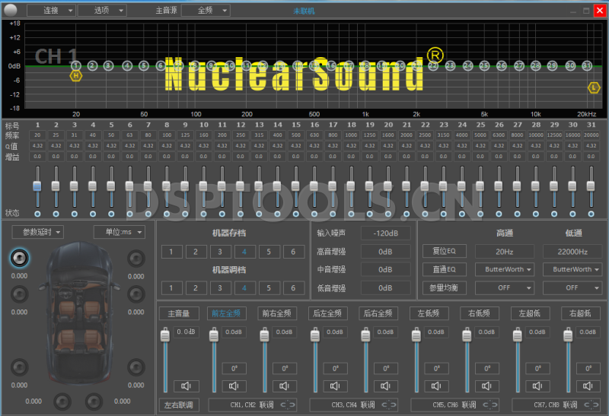Toggle the status indicator for EQ band 31
Screen dimensions: 609x416
click(591, 214)
